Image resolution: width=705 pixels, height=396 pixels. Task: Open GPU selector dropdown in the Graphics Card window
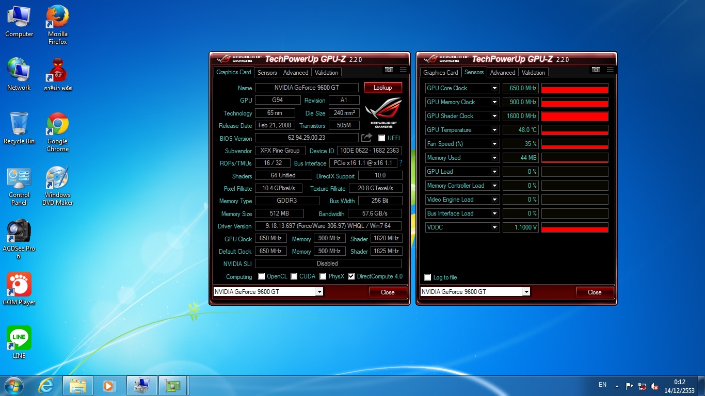click(319, 292)
